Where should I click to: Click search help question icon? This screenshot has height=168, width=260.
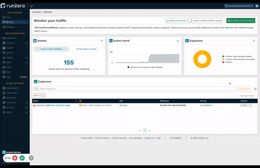255,89
